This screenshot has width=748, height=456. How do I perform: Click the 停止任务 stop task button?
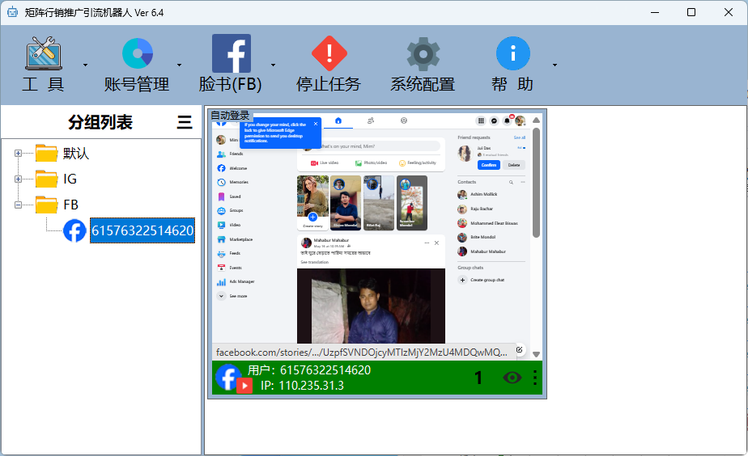pos(329,64)
